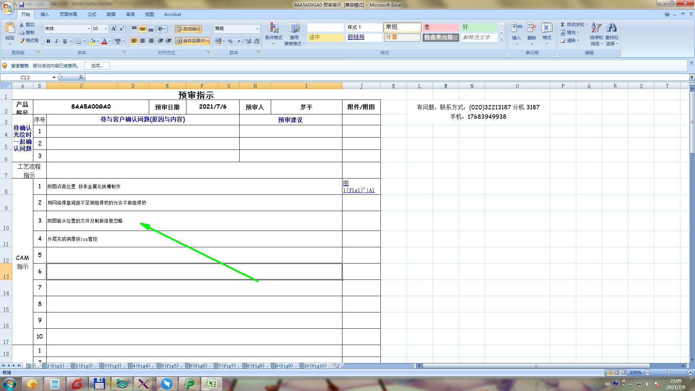
Task: Open the font size dropdown arrow
Action: coord(106,29)
